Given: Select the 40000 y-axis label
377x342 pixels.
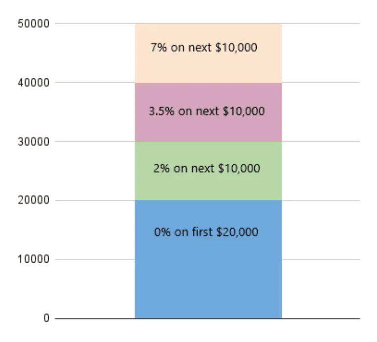Looking at the screenshot, I should tap(34, 83).
